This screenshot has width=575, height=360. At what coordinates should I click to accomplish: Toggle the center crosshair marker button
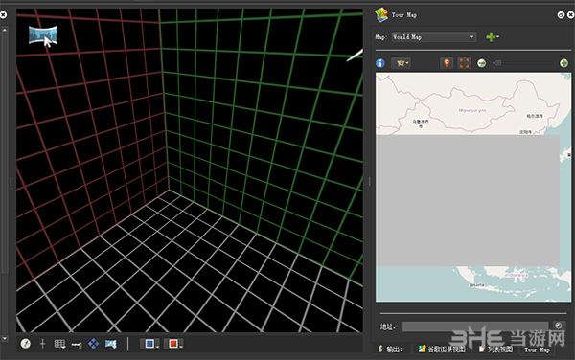click(42, 344)
